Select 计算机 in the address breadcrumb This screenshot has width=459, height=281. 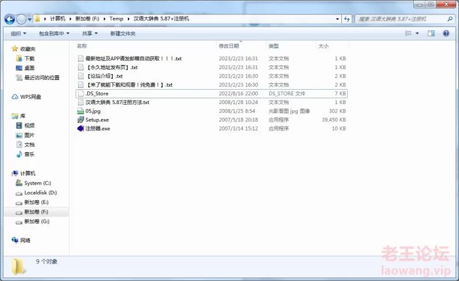pos(58,19)
